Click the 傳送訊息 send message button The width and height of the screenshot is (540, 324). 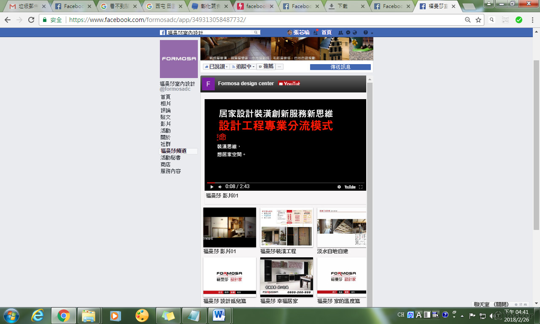click(340, 67)
